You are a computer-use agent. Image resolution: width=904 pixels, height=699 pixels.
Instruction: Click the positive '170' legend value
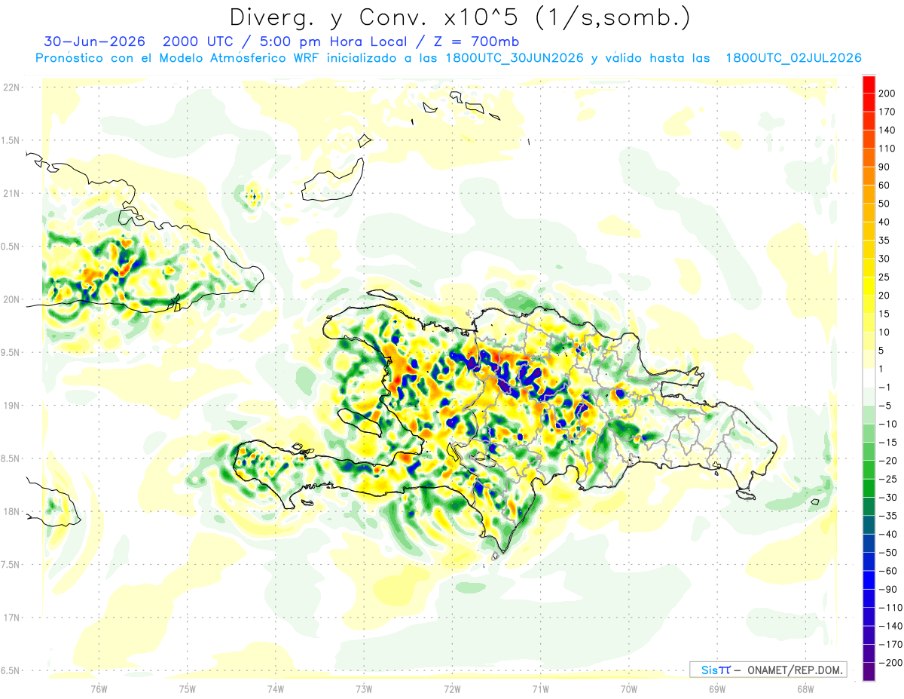[887, 112]
